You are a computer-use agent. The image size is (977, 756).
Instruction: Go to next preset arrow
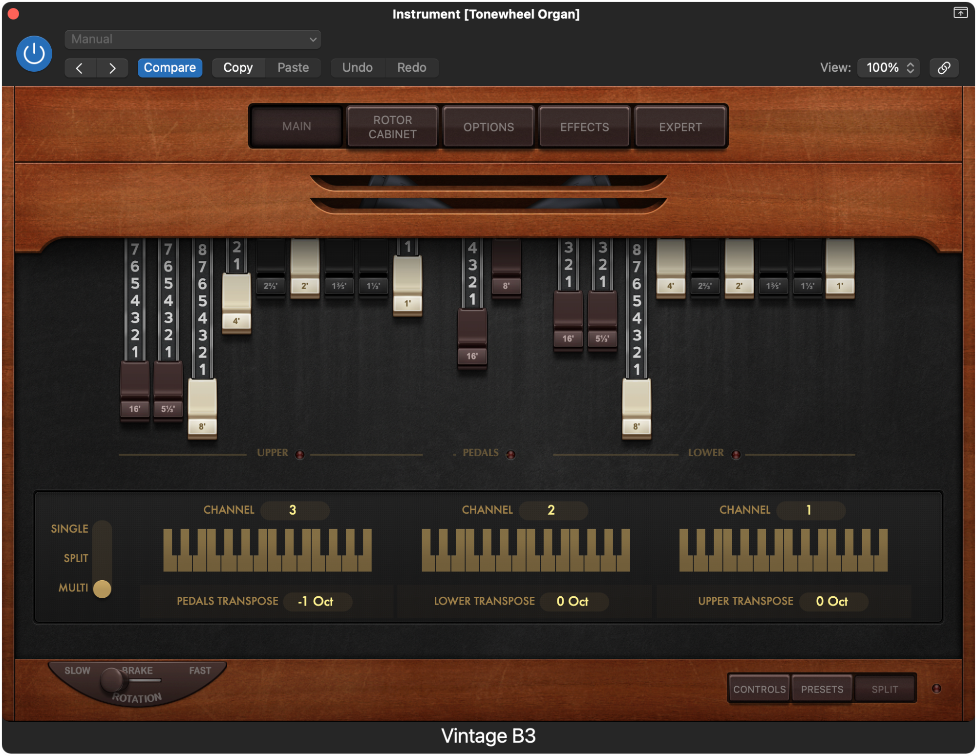point(112,68)
